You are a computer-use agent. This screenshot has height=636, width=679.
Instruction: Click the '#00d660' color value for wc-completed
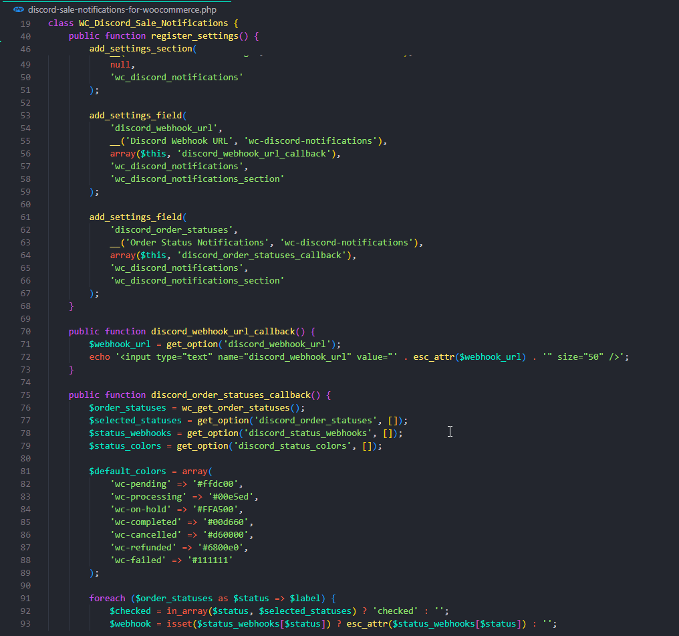[x=228, y=522]
